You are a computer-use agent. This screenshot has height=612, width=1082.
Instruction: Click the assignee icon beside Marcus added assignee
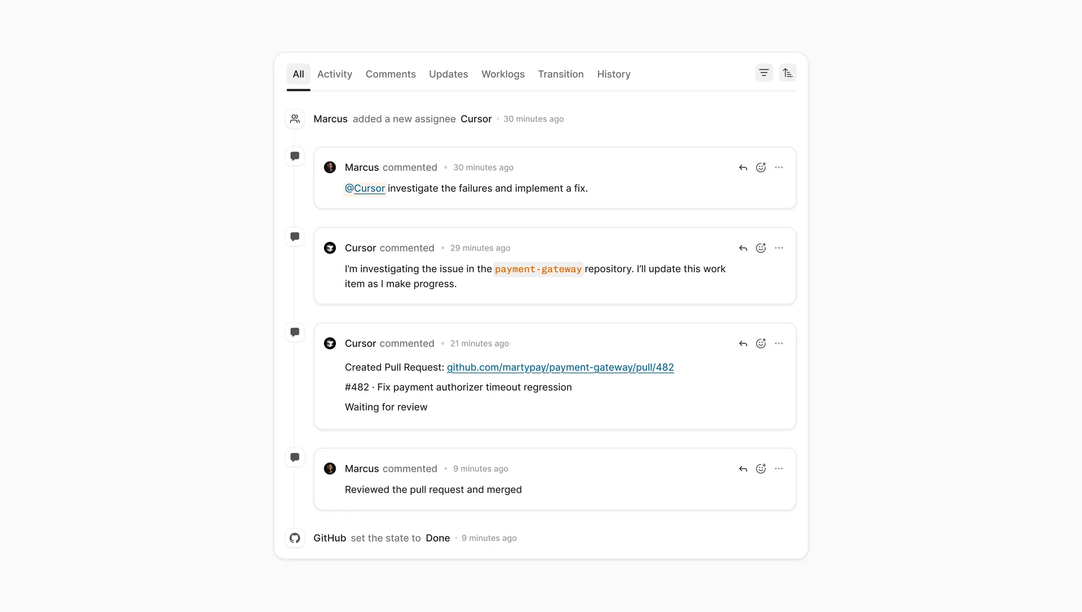tap(295, 119)
